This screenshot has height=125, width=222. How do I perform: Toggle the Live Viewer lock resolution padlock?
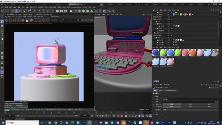[27, 20]
